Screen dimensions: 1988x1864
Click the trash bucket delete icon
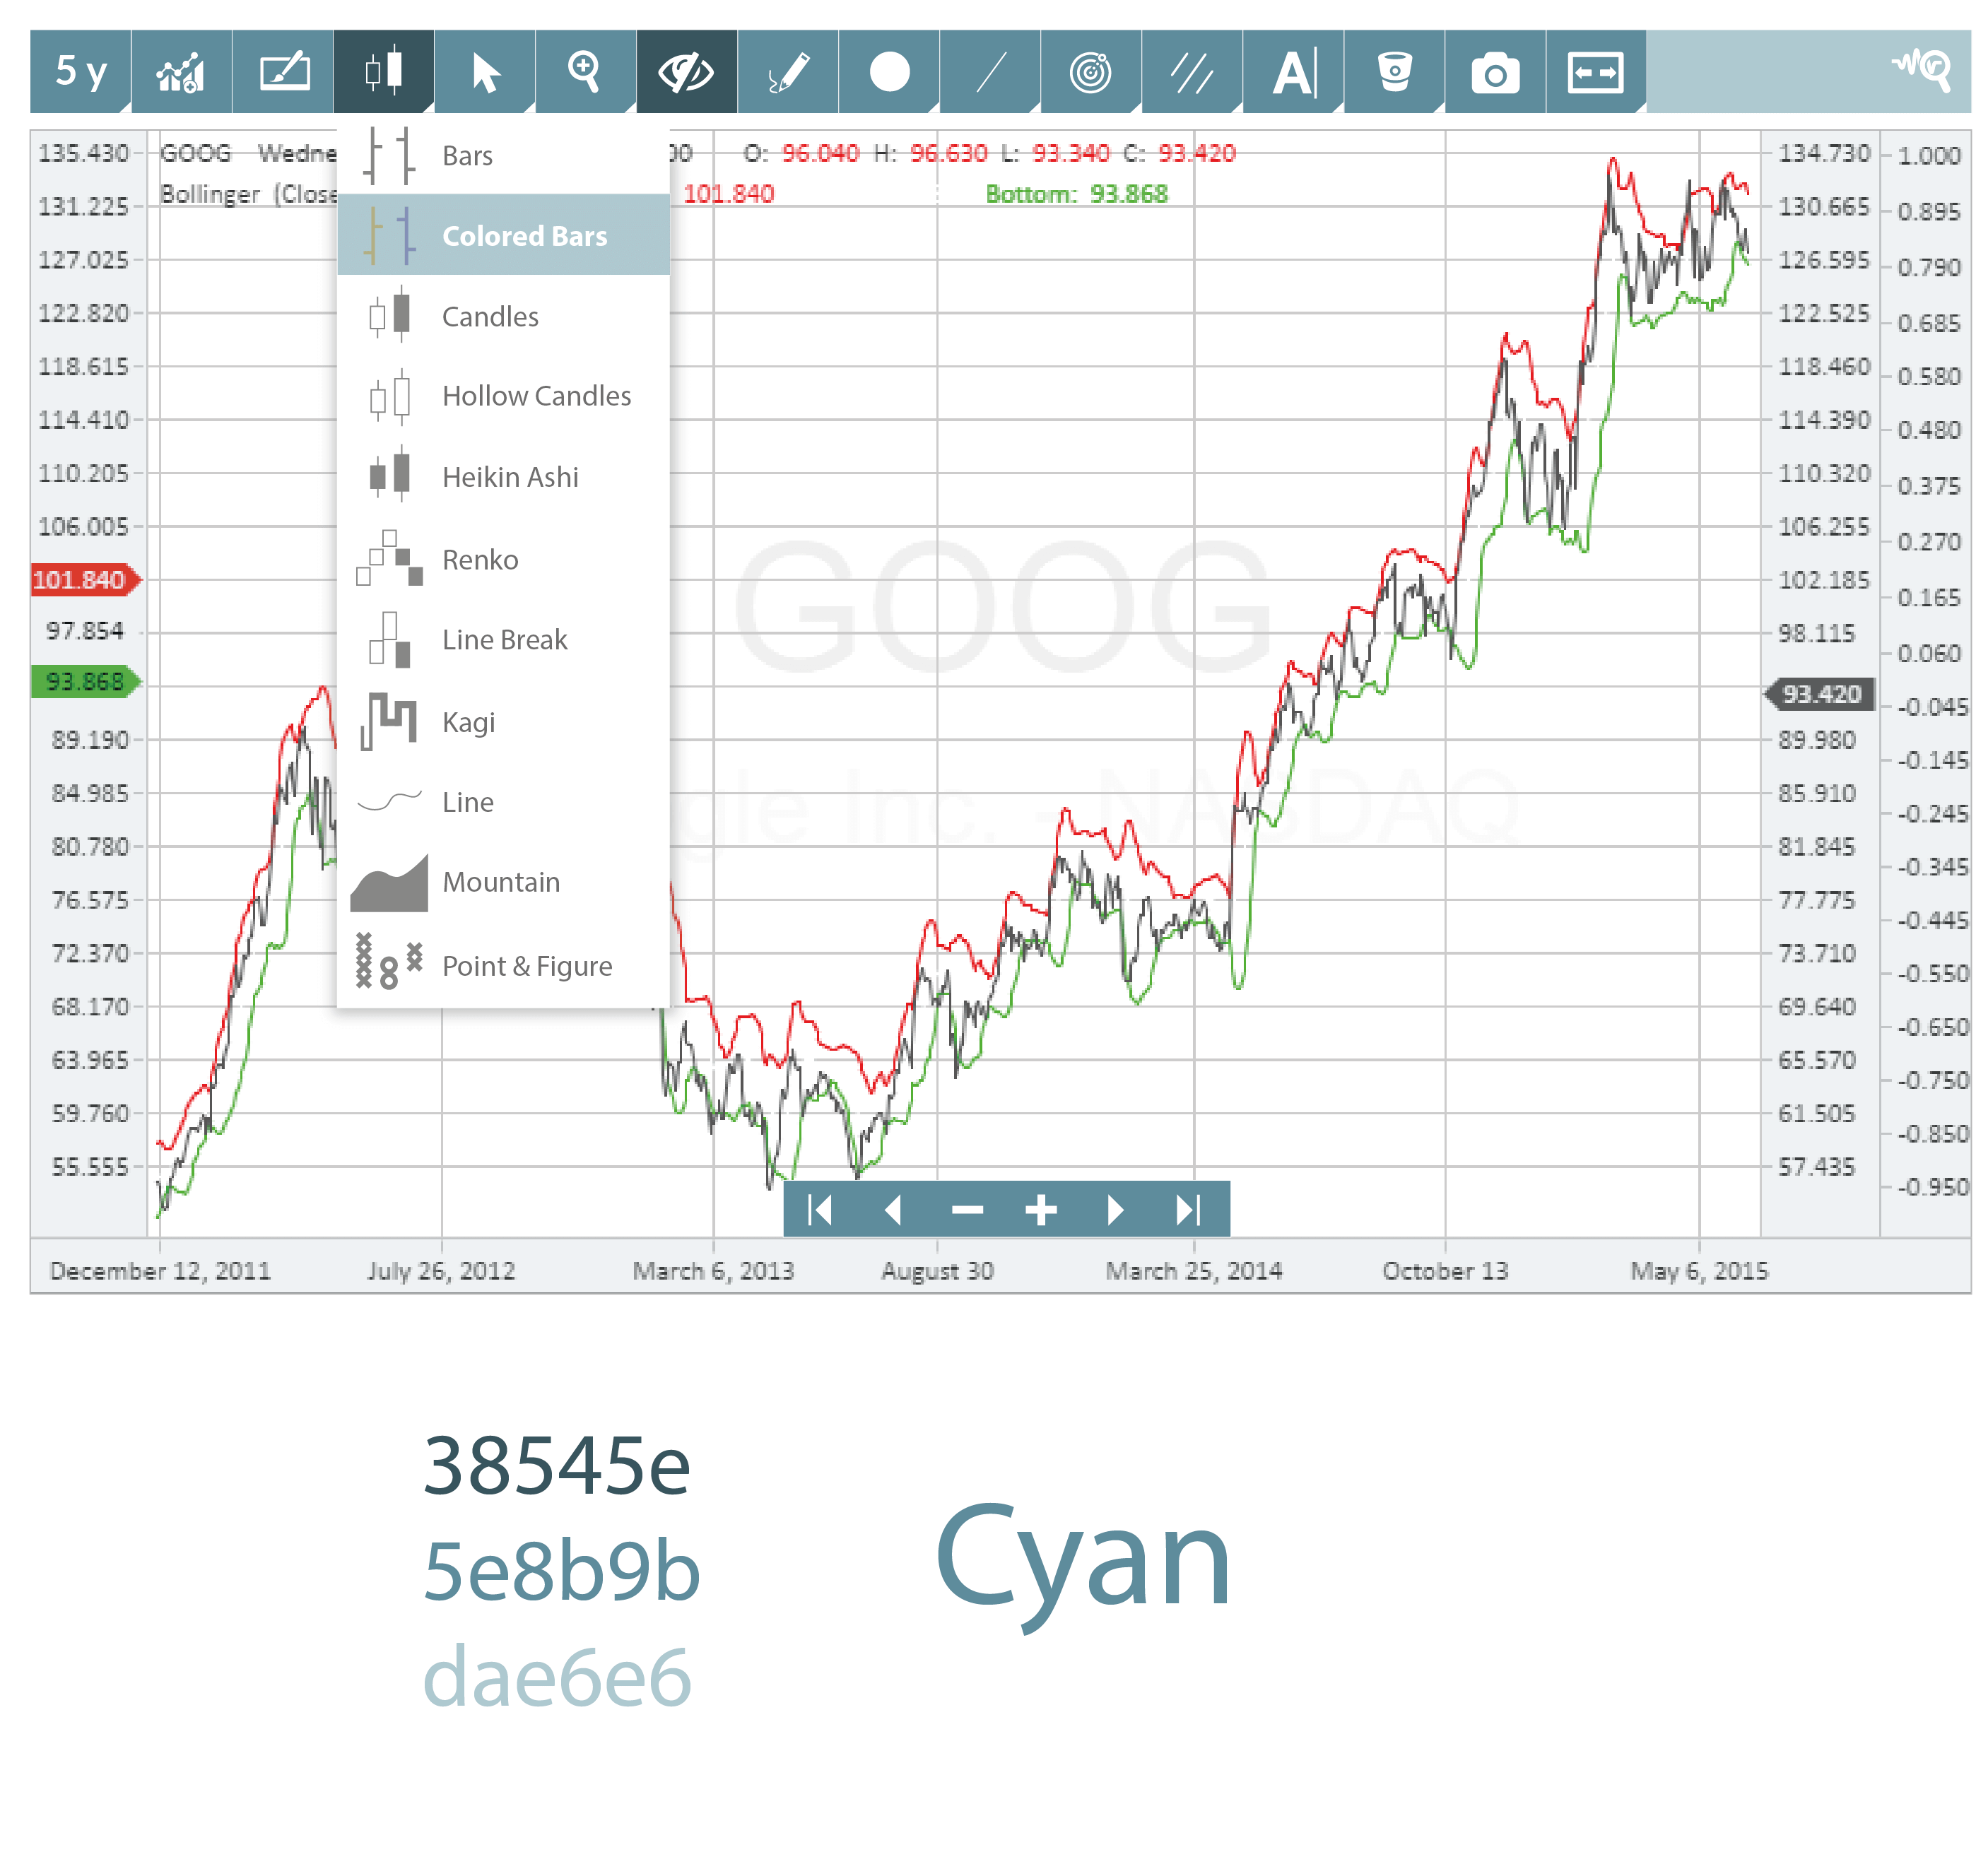[1394, 72]
